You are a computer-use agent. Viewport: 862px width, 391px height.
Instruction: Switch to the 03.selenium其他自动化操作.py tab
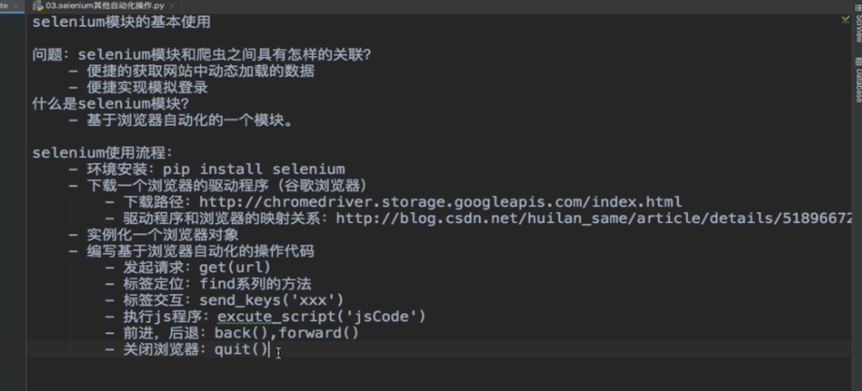105,6
